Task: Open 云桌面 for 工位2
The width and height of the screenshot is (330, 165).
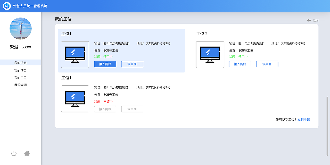Action: tap(267, 64)
